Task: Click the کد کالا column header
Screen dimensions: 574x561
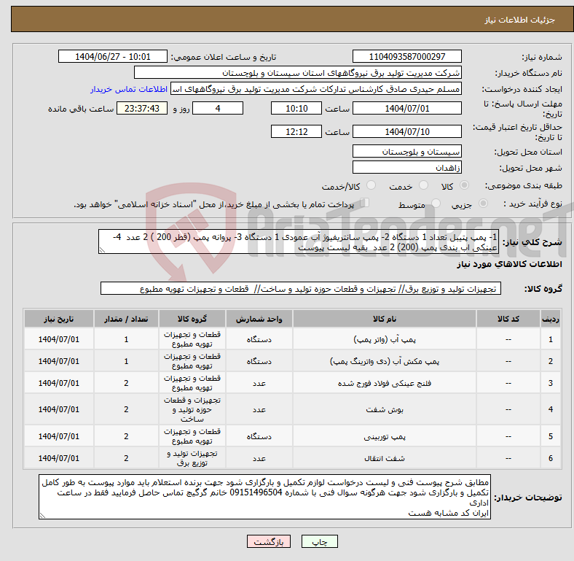Action: coord(508,319)
